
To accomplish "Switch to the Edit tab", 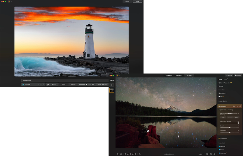I will (x=189, y=75).
